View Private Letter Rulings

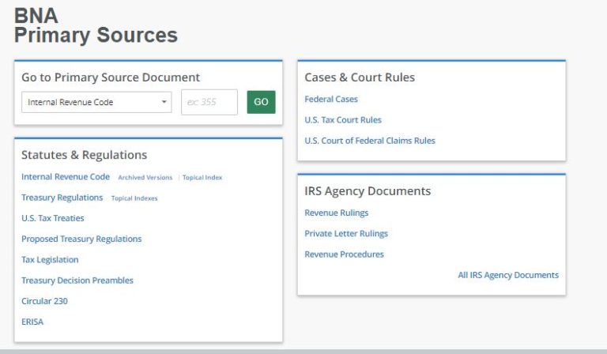346,234
